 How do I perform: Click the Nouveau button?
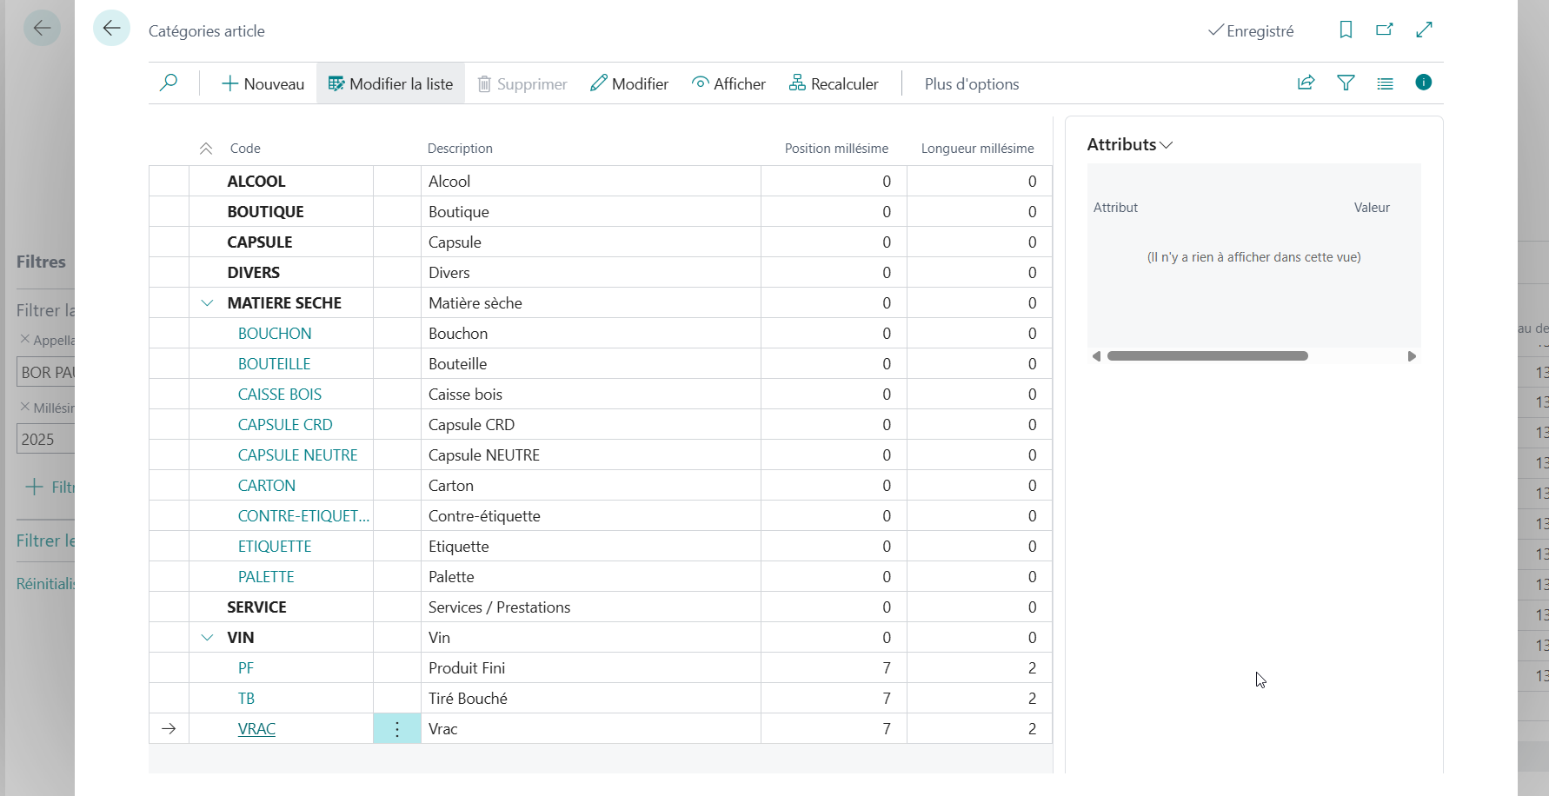coord(263,83)
